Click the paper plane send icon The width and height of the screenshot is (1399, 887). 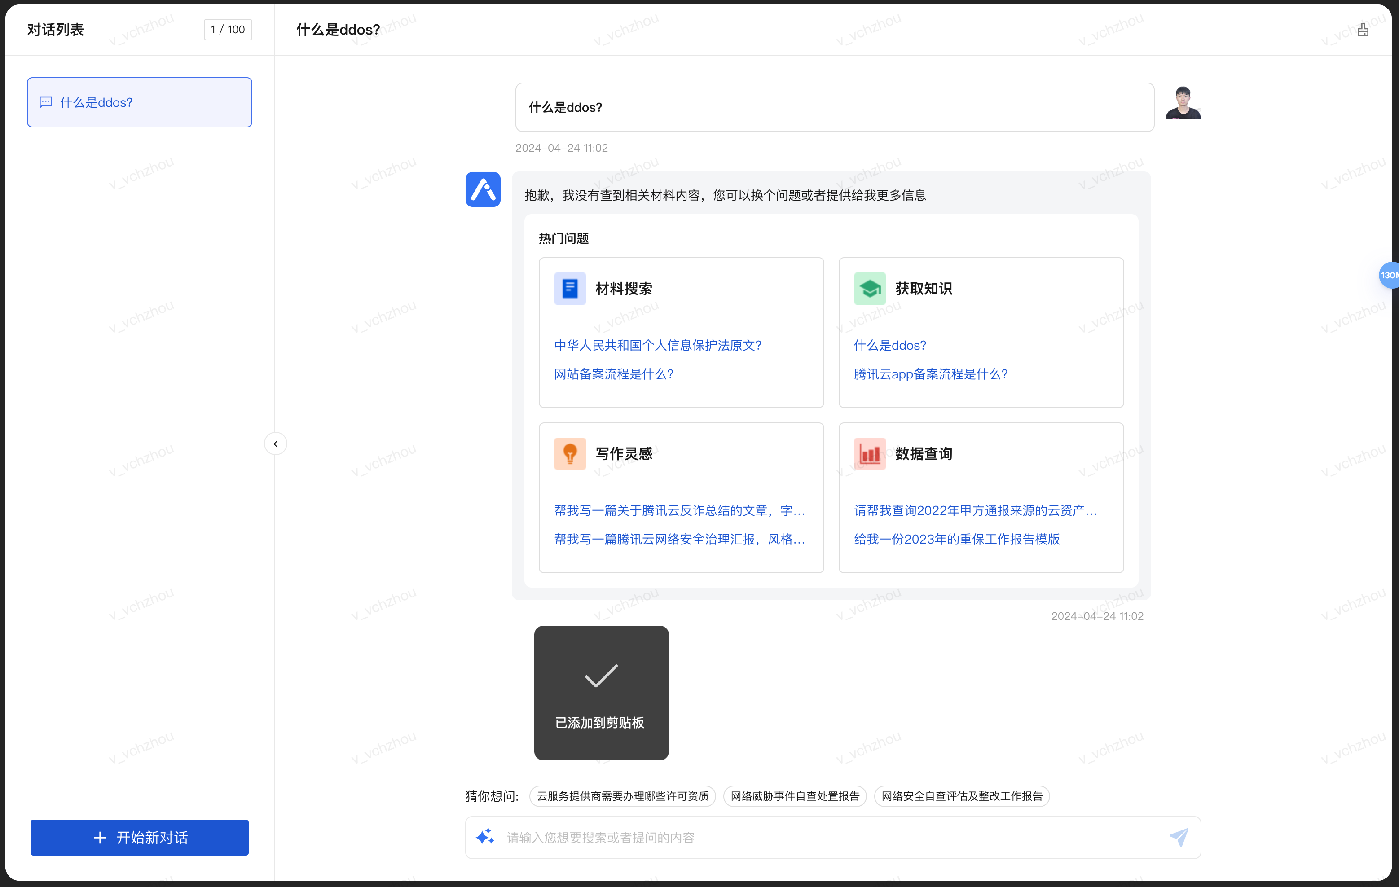[x=1179, y=837]
